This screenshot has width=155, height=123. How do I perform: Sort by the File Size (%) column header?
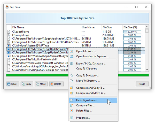(134, 27)
